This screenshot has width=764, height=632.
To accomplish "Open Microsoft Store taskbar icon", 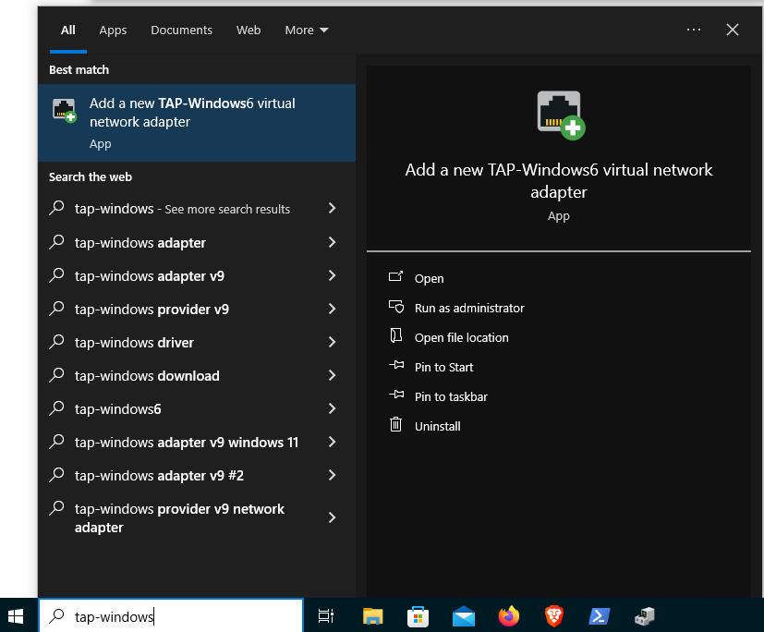I will click(x=418, y=615).
